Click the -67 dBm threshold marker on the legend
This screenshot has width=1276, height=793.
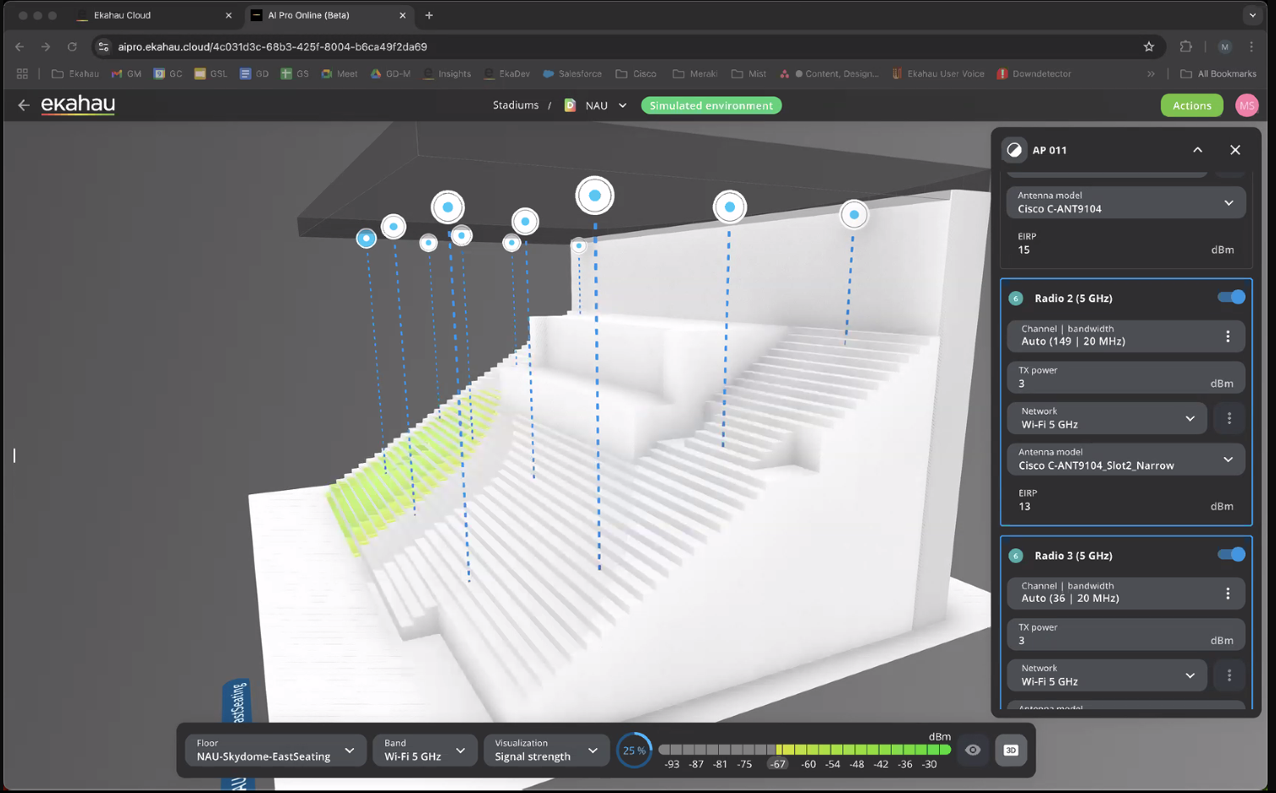(x=777, y=764)
